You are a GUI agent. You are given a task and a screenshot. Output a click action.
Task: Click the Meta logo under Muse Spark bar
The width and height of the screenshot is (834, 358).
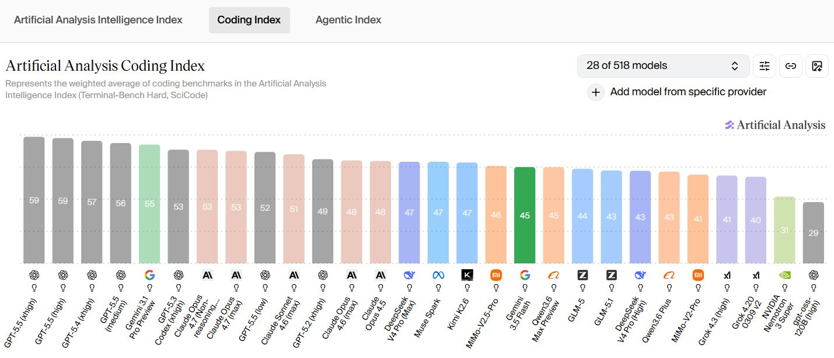[438, 274]
